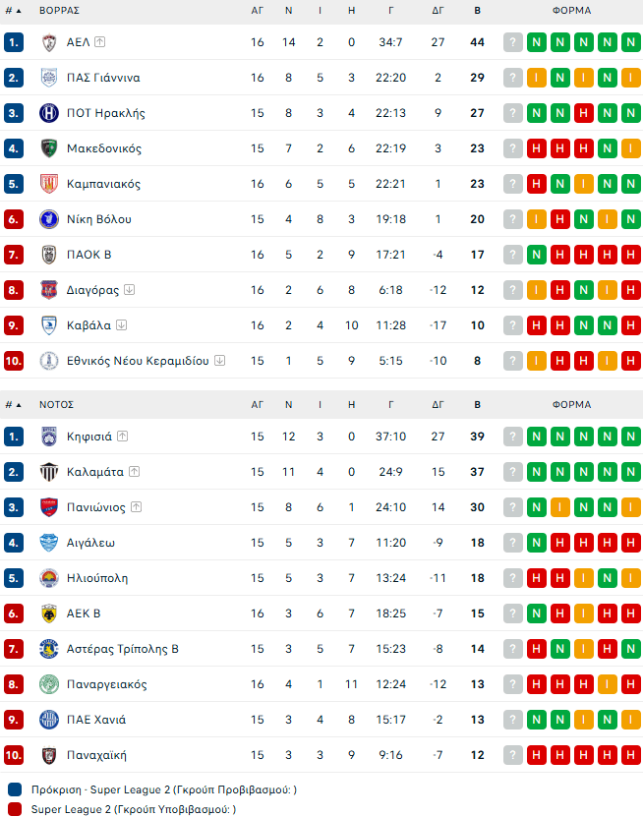Toggle the "#" sort arrow in ΝΟΤΟΣ header
Image resolution: width=643 pixels, height=817 pixels.
pyautogui.click(x=18, y=404)
